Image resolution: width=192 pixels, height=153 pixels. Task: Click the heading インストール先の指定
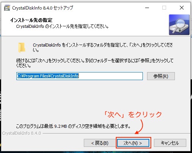[x=31, y=20]
